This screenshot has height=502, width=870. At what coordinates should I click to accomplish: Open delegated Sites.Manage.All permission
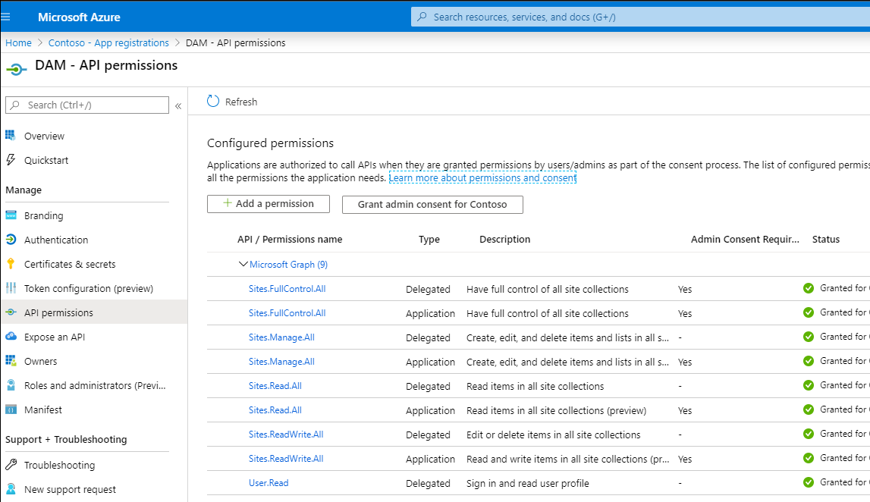coord(281,337)
